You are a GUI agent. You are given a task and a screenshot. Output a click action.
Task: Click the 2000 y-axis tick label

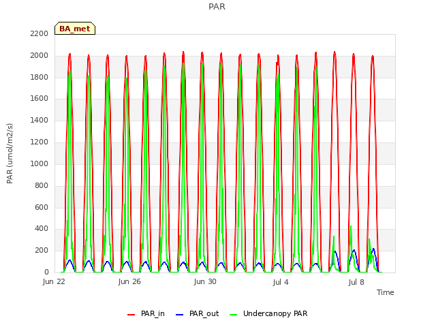tap(40, 56)
